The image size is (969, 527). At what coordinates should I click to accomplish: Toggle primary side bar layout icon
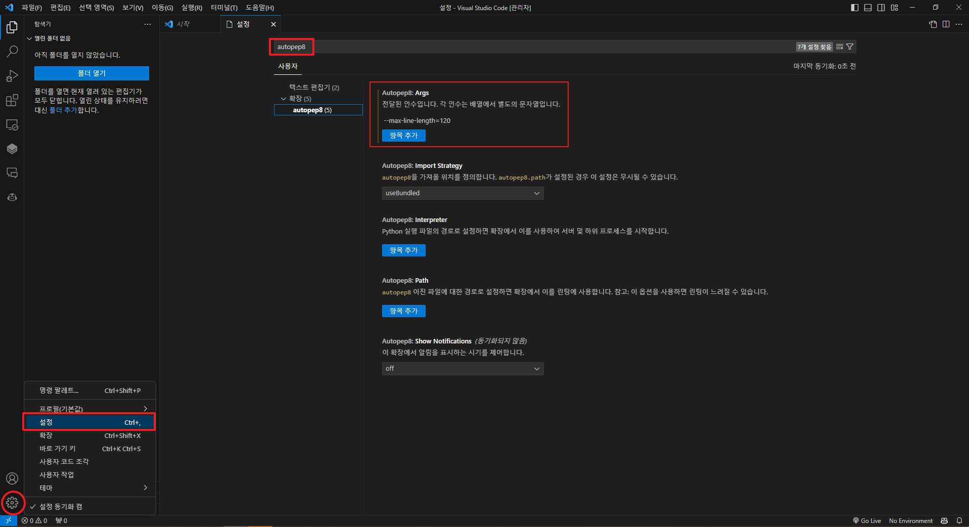coord(855,8)
